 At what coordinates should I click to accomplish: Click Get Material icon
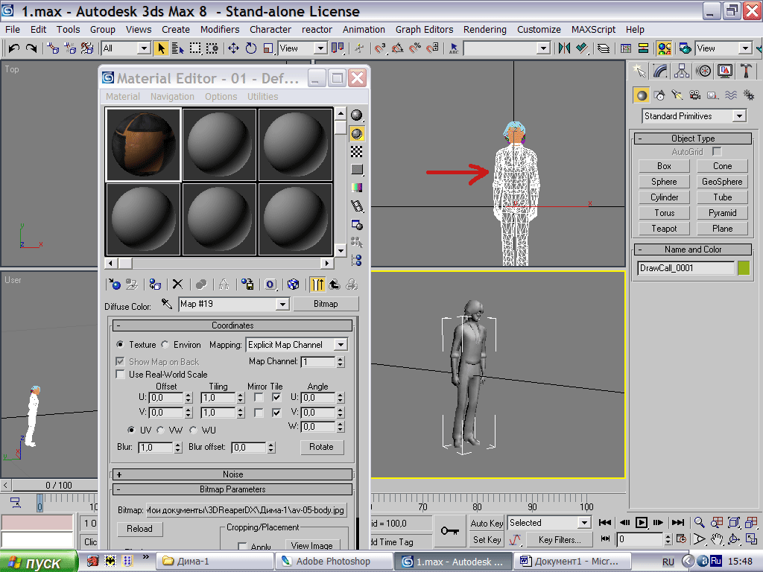[114, 285]
